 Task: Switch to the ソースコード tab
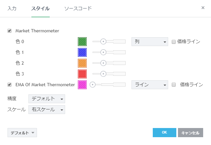click(x=78, y=8)
